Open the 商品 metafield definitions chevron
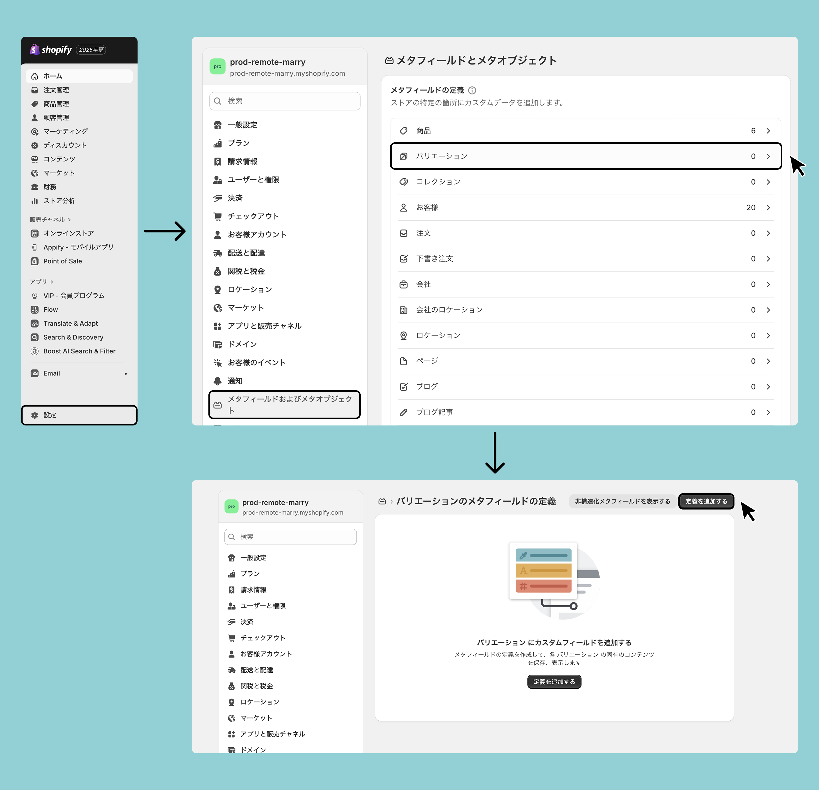Image resolution: width=819 pixels, height=790 pixels. click(x=768, y=131)
